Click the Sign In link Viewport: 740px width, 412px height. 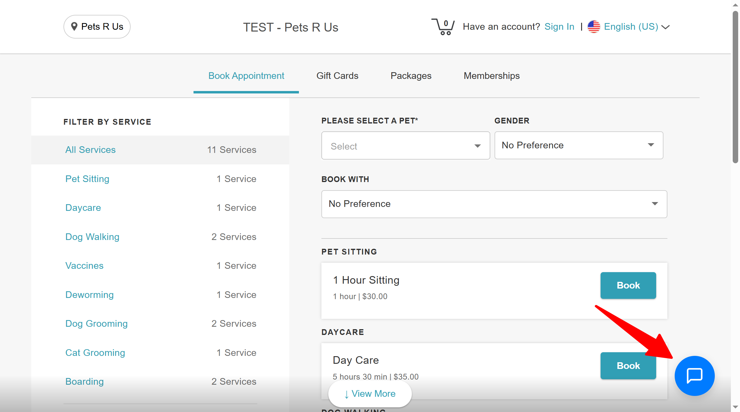click(559, 27)
